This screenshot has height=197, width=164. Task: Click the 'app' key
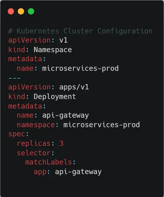40,172
